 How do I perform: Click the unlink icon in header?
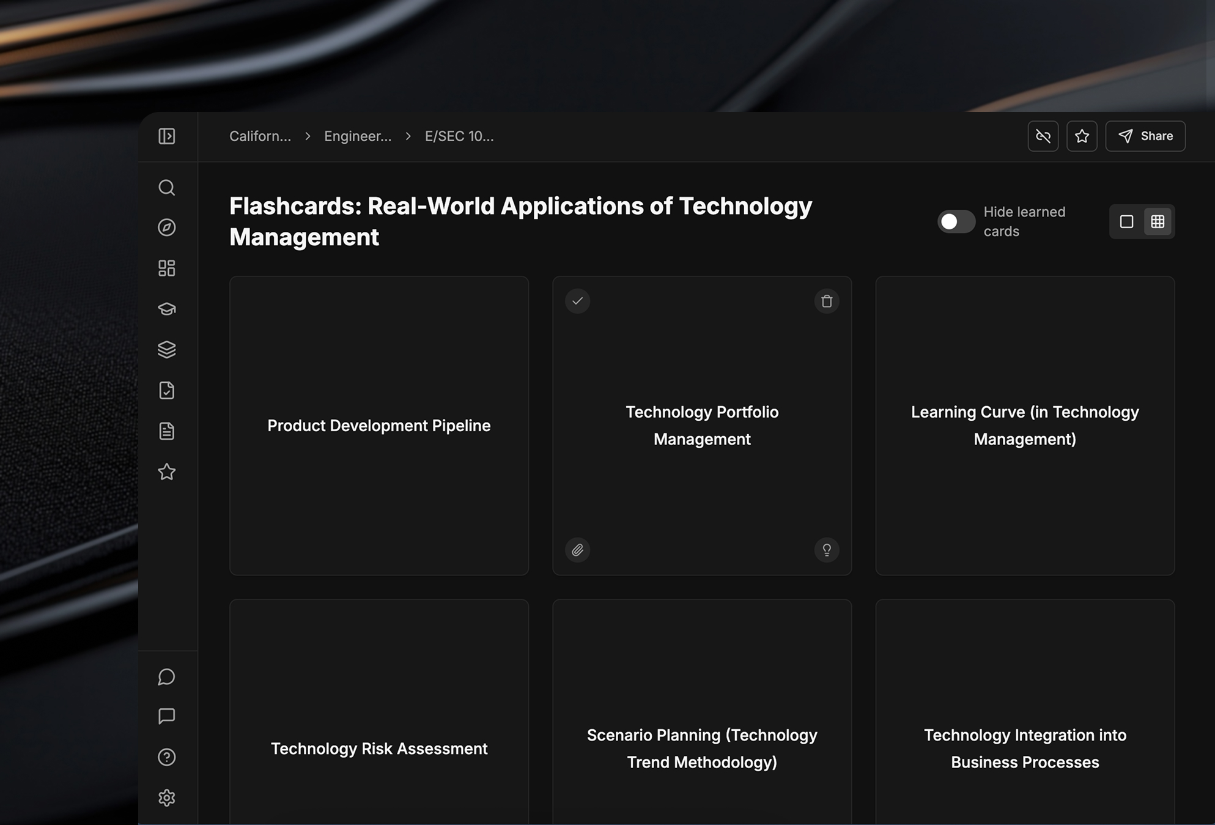tap(1043, 136)
